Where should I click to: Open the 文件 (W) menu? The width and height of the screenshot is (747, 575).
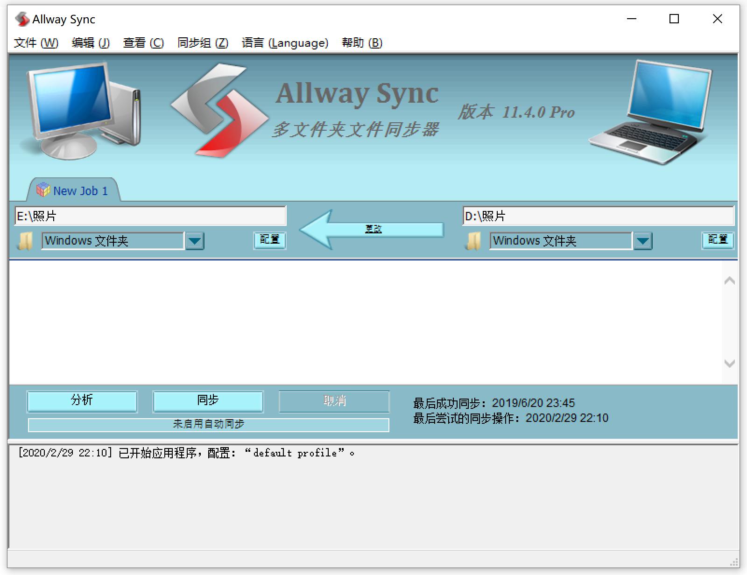tap(36, 43)
